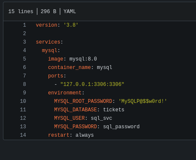196x160 pixels.
Task: Click the 'services' key
Action: 48,42
